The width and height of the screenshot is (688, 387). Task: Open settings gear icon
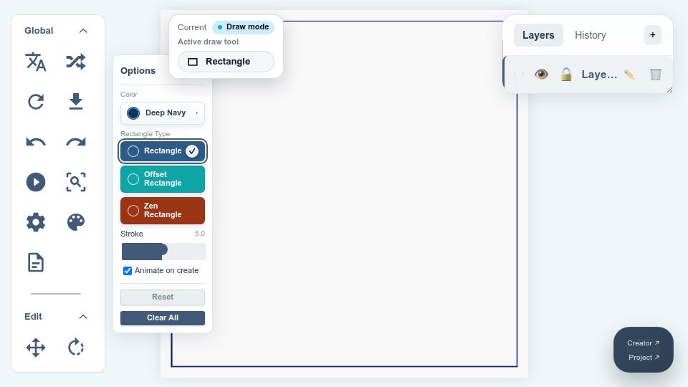(36, 222)
